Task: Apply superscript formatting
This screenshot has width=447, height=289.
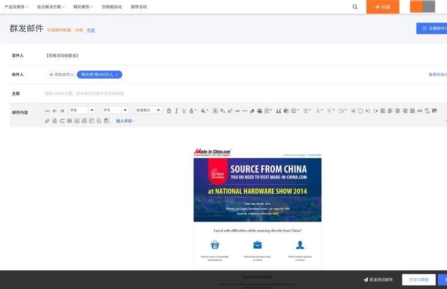Action: point(230,111)
